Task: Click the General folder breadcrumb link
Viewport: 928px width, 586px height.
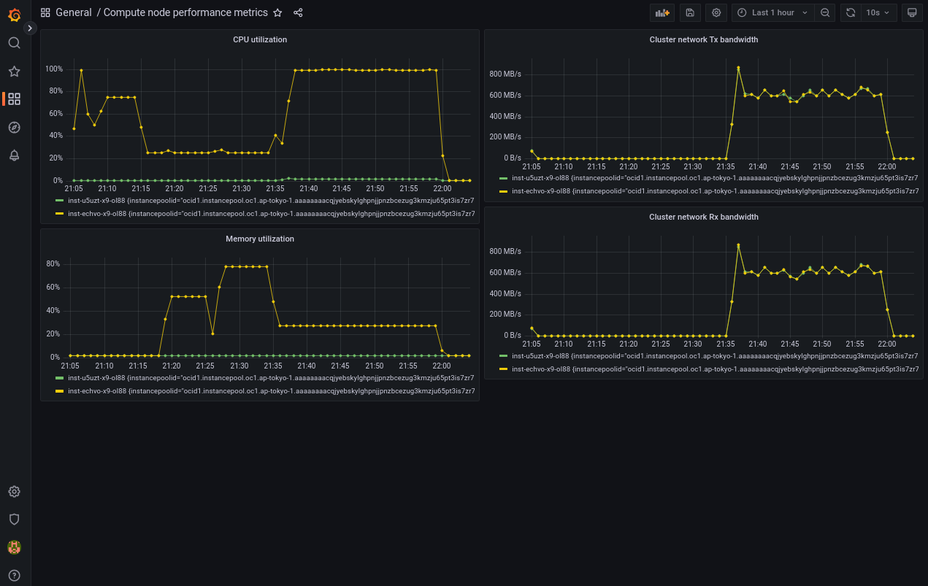Action: pos(74,12)
